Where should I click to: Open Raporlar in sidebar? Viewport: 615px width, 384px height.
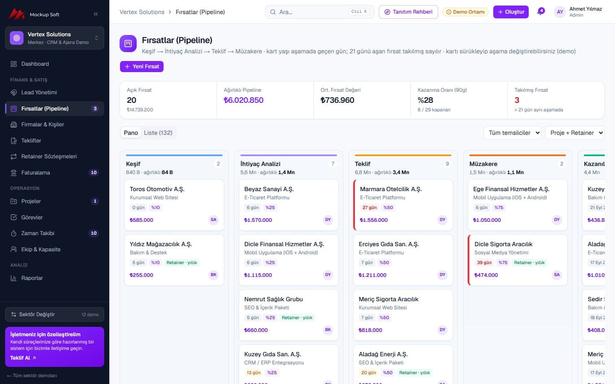[55, 278]
